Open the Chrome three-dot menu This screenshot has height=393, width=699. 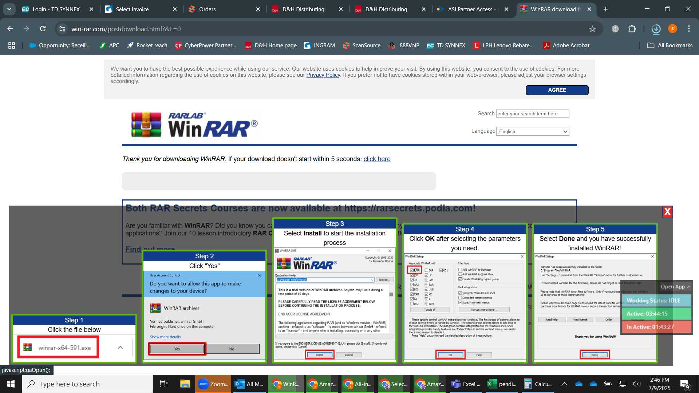point(689,29)
